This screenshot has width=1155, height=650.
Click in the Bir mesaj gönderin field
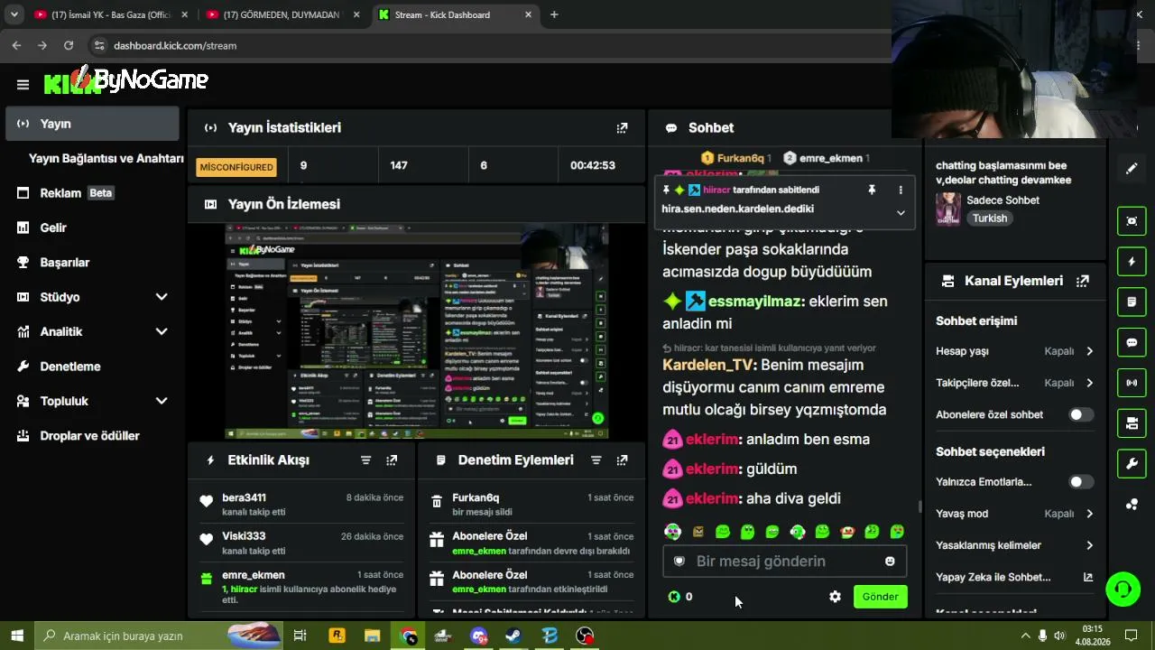point(784,562)
